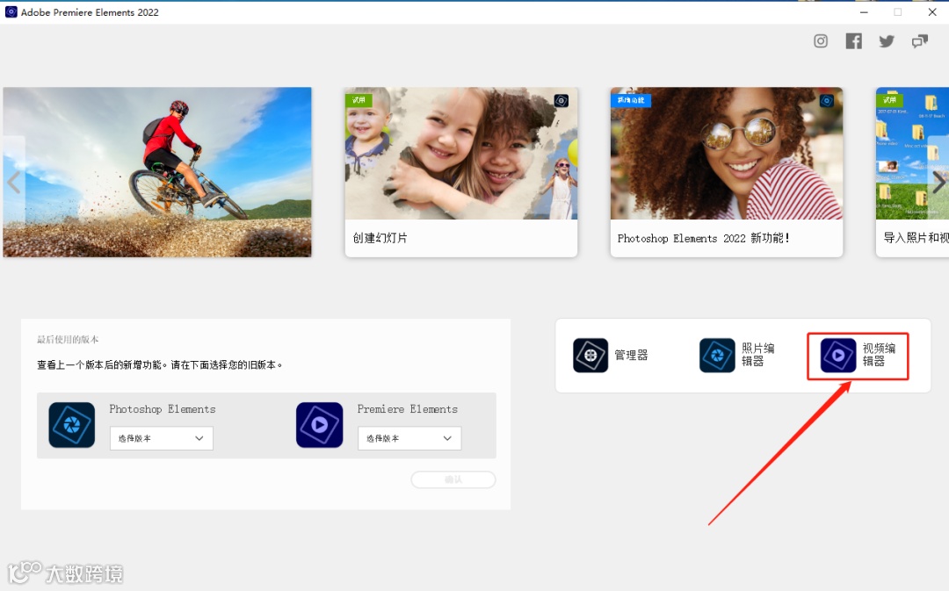The height and width of the screenshot is (591, 949).
Task: Open the Instagram social link icon
Action: [820, 41]
